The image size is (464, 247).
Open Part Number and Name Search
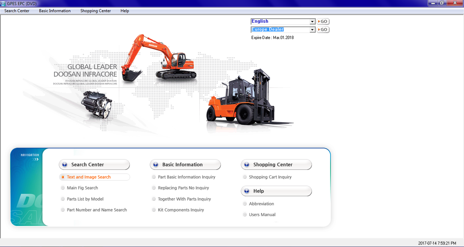(97, 210)
